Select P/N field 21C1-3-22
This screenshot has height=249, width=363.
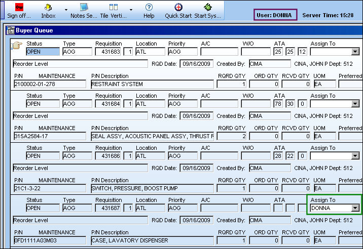click(50, 188)
